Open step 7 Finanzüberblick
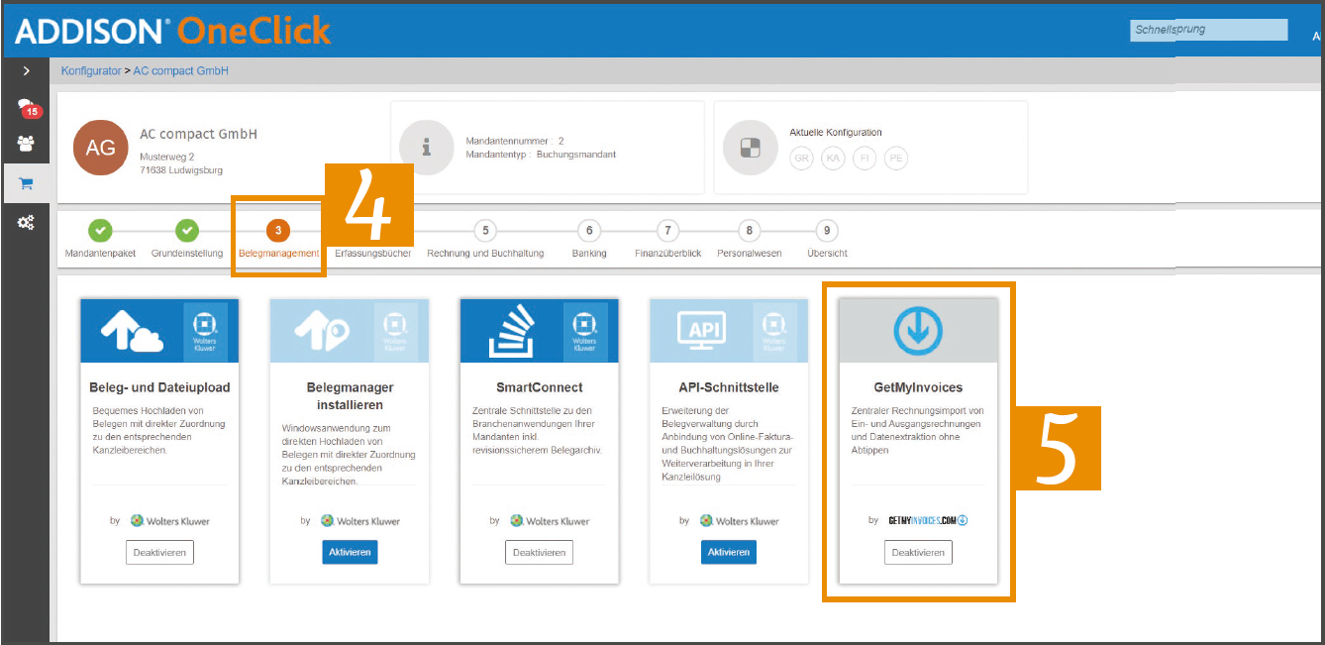This screenshot has width=1325, height=645. click(668, 238)
